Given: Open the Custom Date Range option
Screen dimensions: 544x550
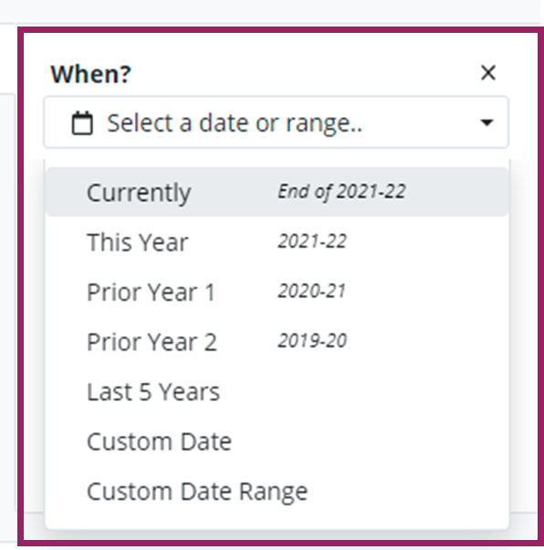Looking at the screenshot, I should pos(277,491).
